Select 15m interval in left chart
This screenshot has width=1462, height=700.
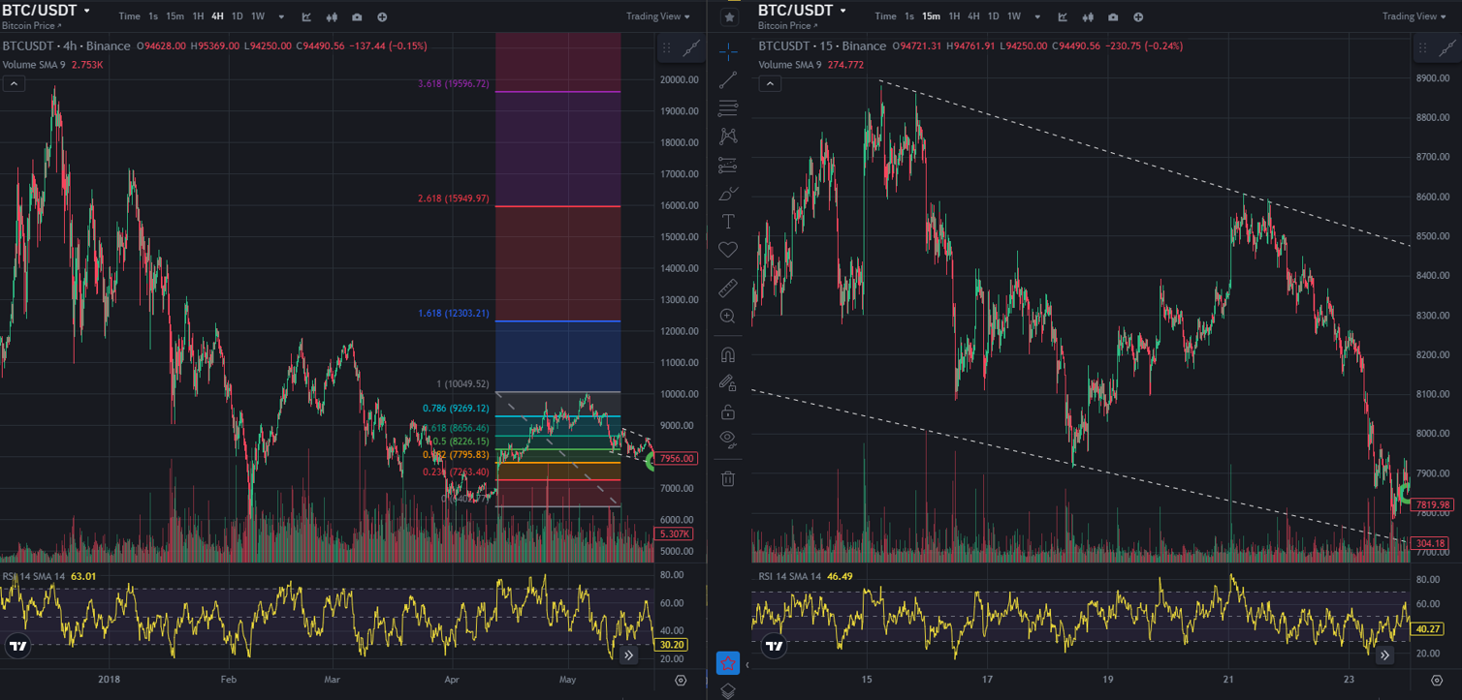pyautogui.click(x=175, y=16)
